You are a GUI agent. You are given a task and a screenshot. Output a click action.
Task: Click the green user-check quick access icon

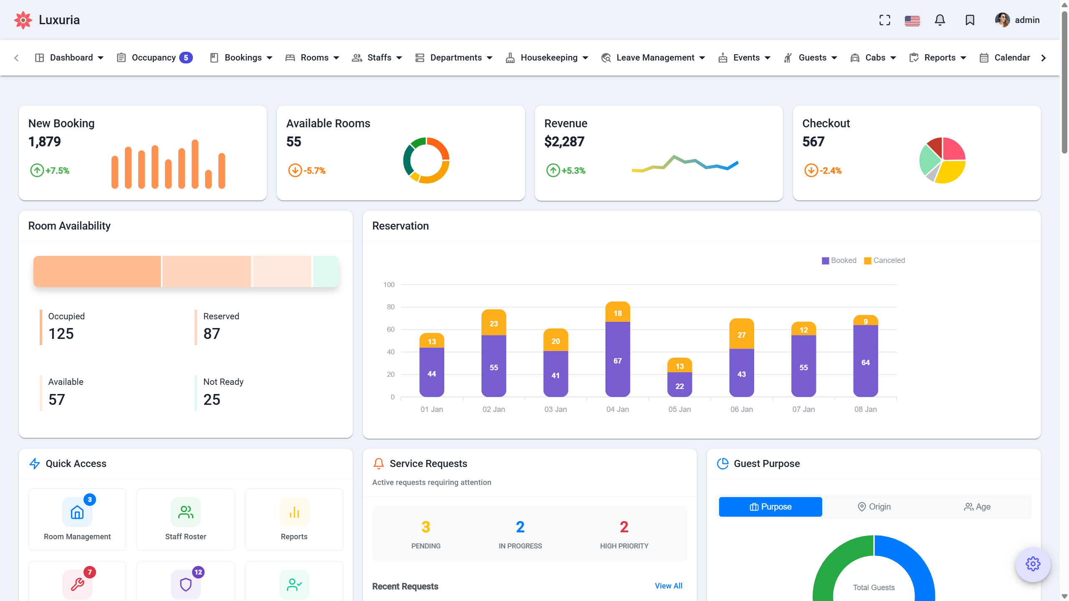click(x=294, y=584)
